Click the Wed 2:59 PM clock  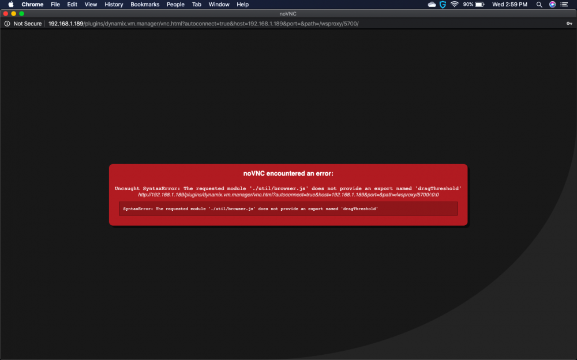coord(509,5)
